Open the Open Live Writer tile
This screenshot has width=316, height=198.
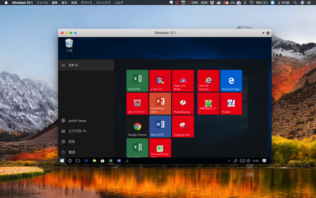coord(183,81)
